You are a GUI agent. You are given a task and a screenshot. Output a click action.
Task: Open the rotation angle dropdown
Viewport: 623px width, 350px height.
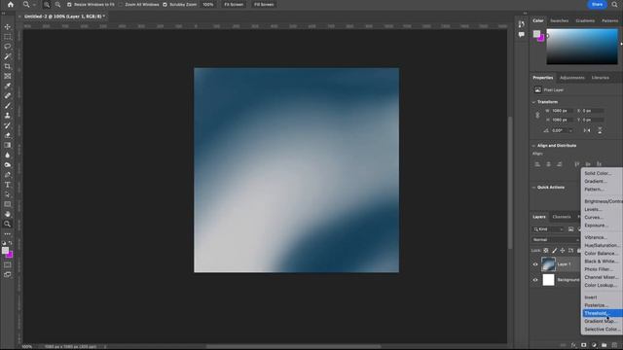coord(570,130)
